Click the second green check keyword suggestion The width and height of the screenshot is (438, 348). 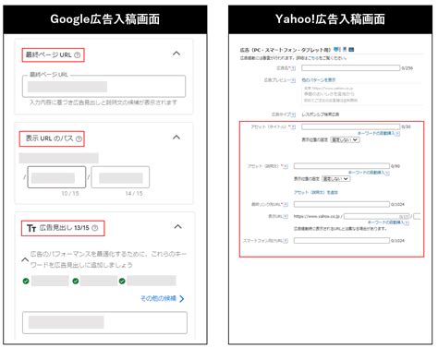[x=76, y=281]
